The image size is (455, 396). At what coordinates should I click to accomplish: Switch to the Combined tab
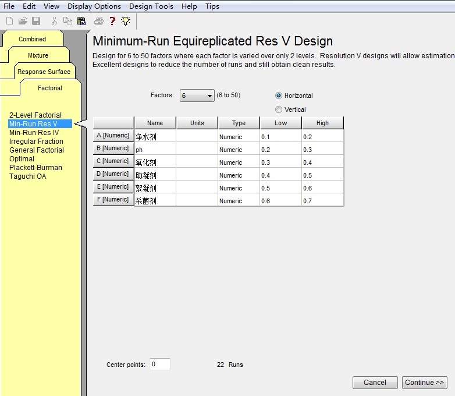[x=32, y=39]
